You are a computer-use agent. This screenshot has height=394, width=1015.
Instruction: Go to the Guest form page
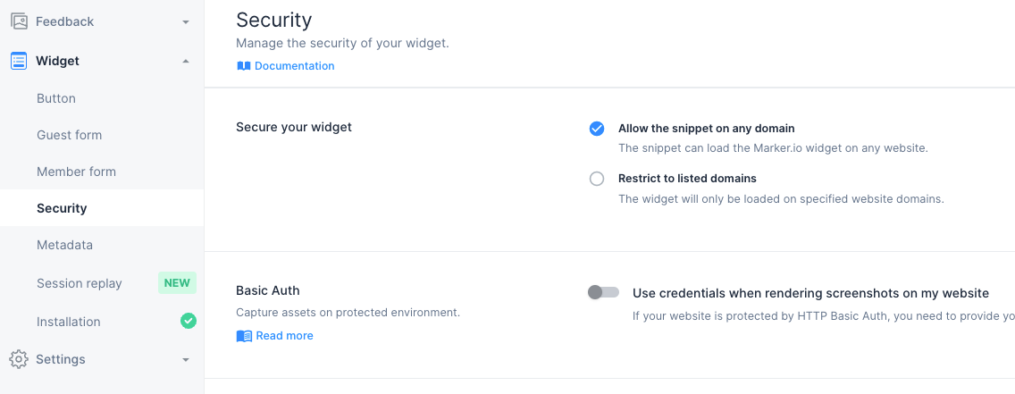click(69, 135)
